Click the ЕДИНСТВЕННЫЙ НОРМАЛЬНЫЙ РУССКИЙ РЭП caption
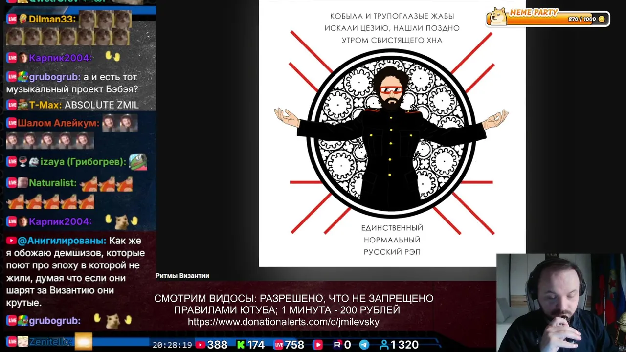This screenshot has width=626, height=352. 392,240
